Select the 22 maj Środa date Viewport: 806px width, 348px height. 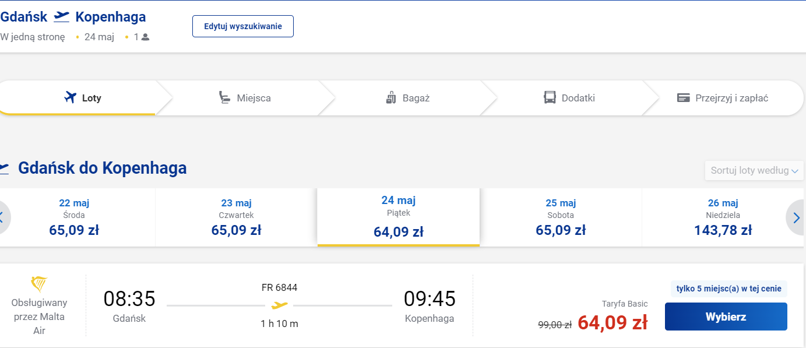(74, 217)
